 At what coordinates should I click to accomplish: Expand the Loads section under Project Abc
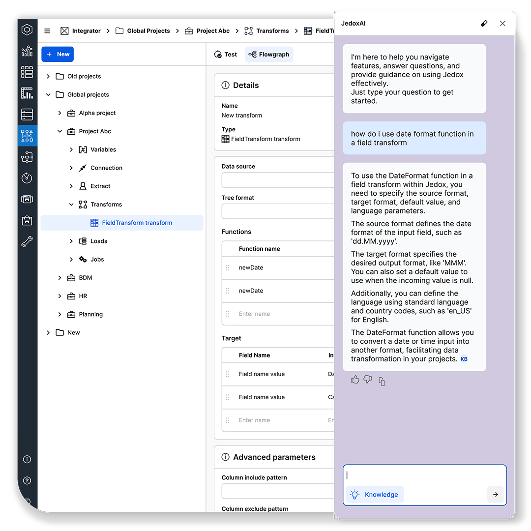71,241
